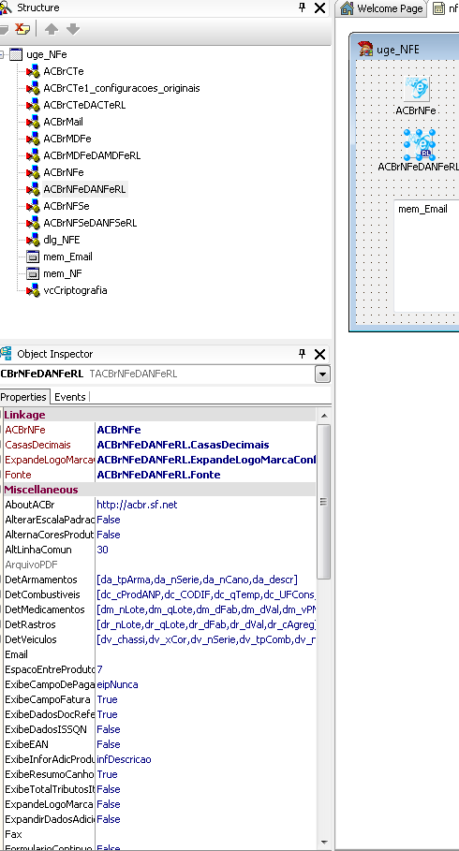Click the EspacoEntreProdutos value 7
459x851 pixels.
pos(99,669)
